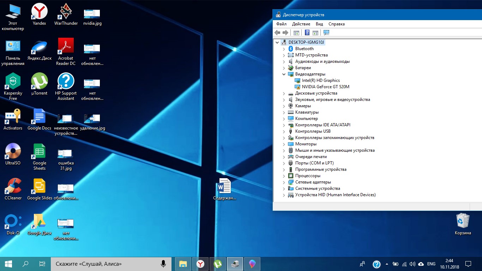Select Google Sheets desktop shortcut
The height and width of the screenshot is (271, 482).
pyautogui.click(x=39, y=157)
